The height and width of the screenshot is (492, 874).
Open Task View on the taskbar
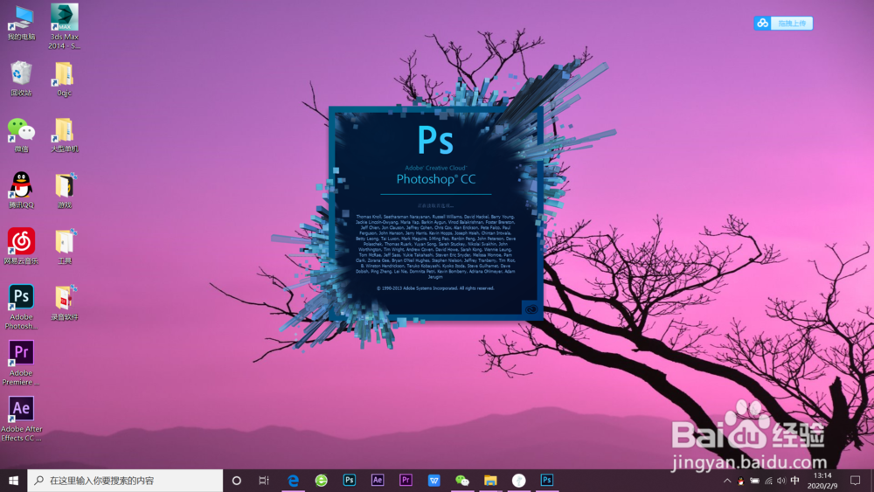(x=264, y=481)
